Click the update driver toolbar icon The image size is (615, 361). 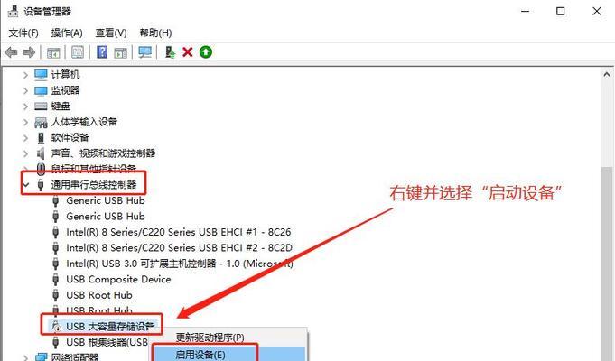pyautogui.click(x=170, y=52)
